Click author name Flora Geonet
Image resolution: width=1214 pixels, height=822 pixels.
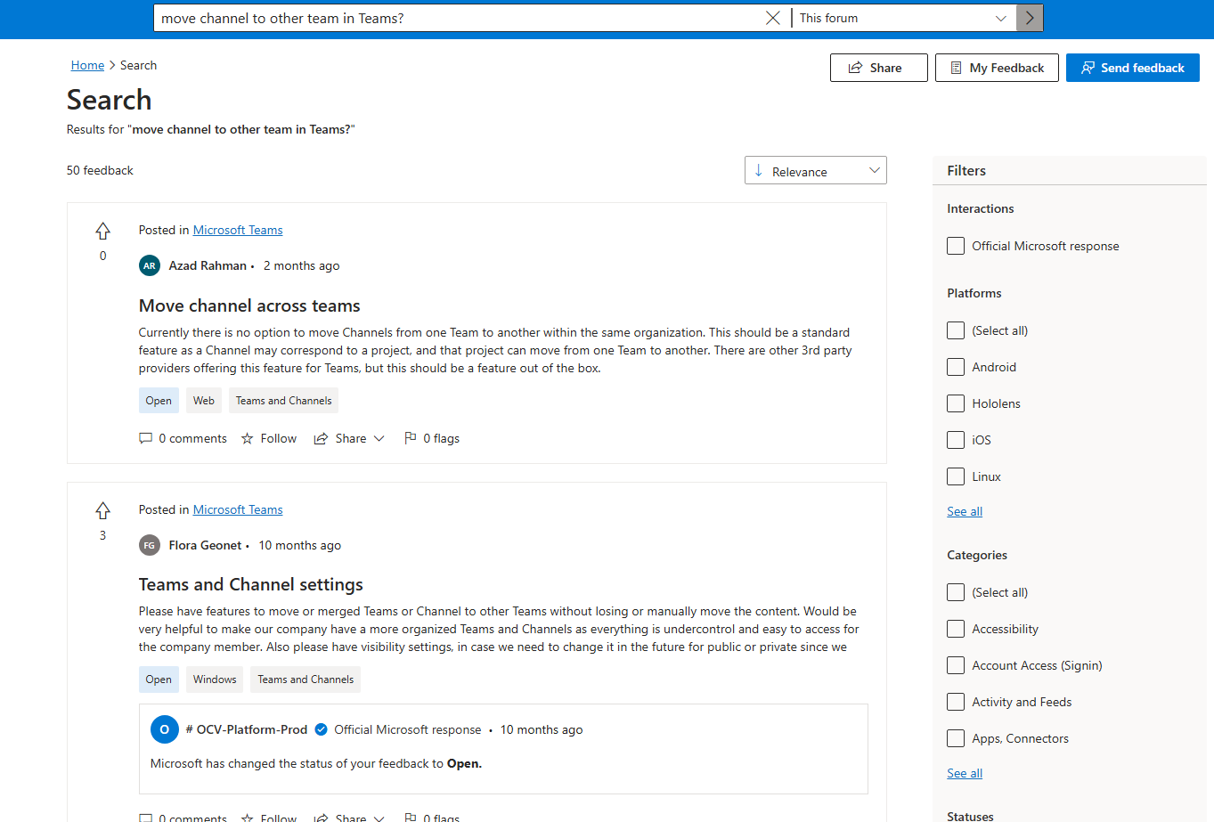[205, 545]
